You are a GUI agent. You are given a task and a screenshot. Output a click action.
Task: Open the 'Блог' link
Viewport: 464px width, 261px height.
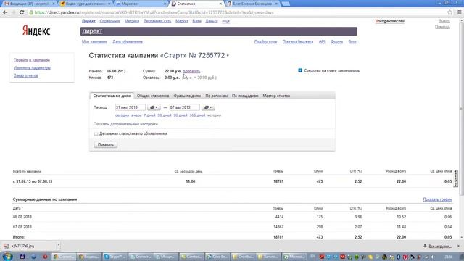pyautogui.click(x=352, y=42)
